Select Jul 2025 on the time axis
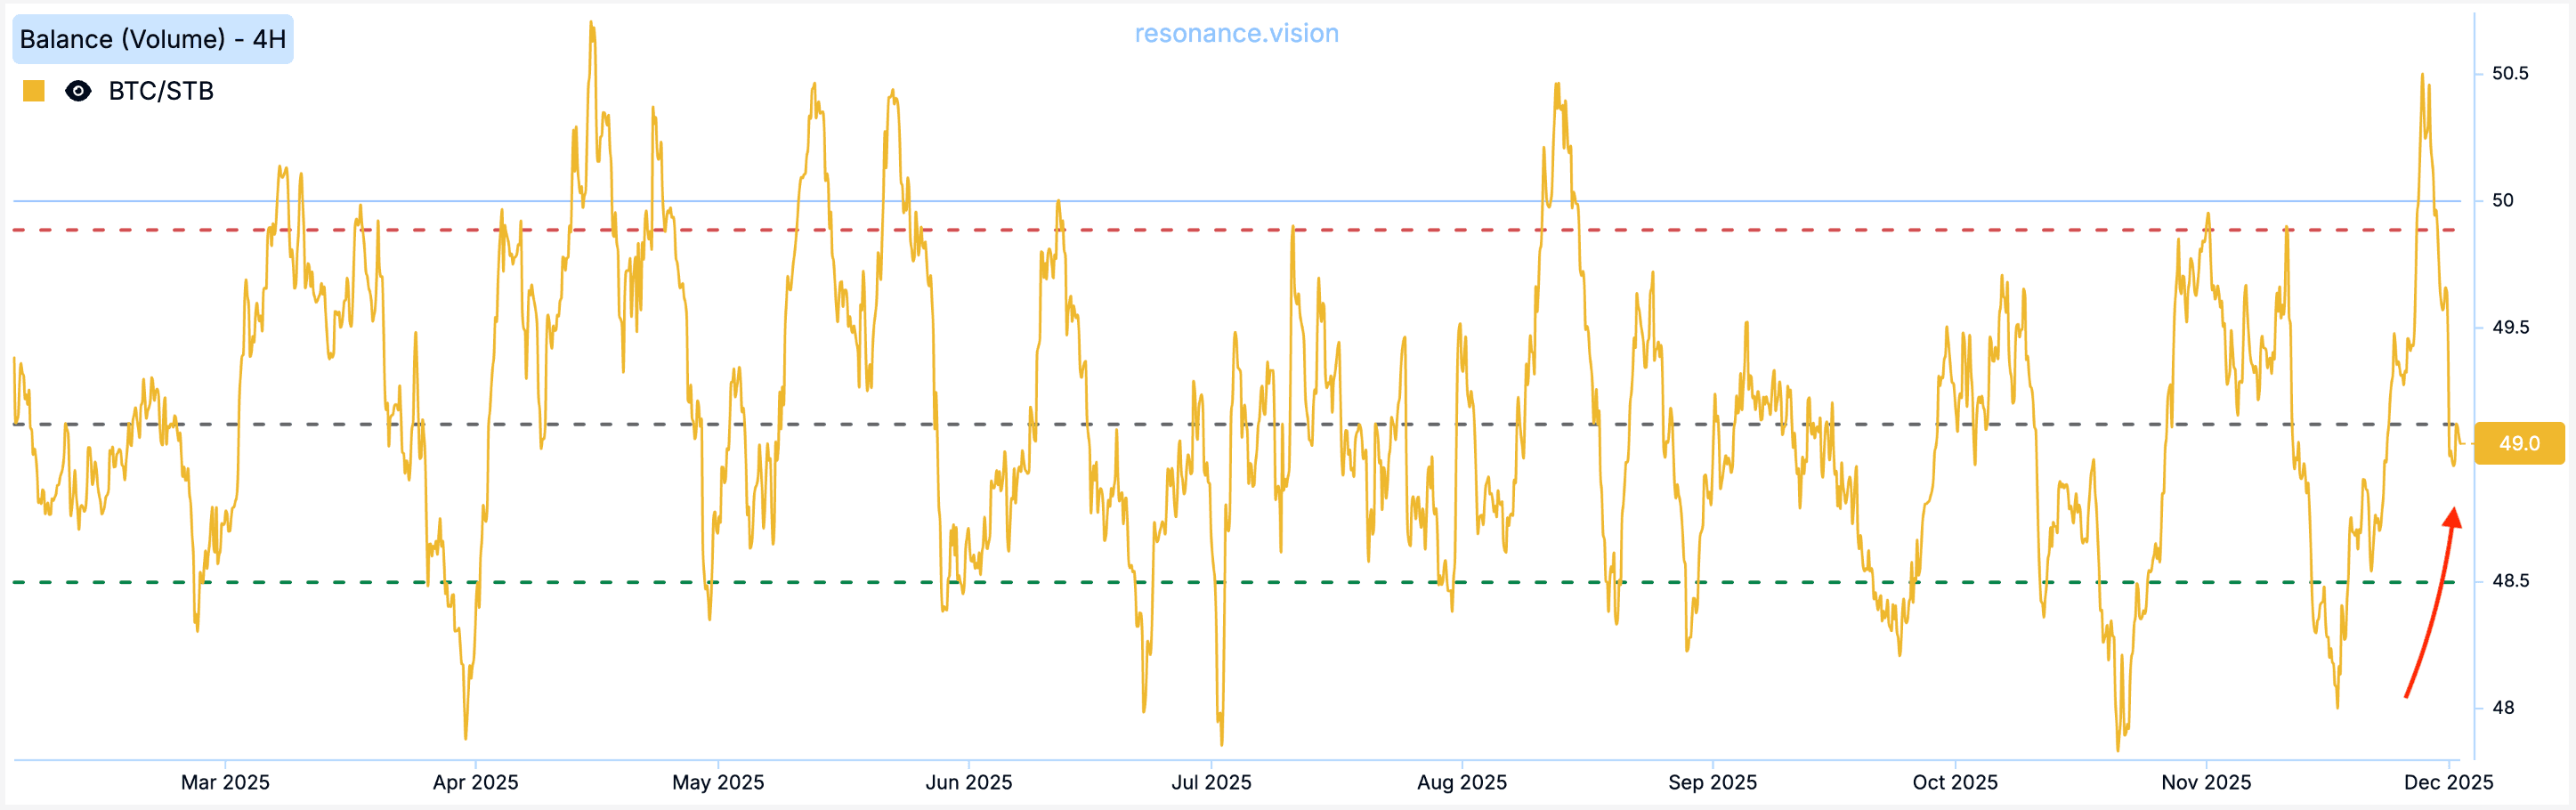Viewport: 2576px width, 810px height. click(1211, 782)
